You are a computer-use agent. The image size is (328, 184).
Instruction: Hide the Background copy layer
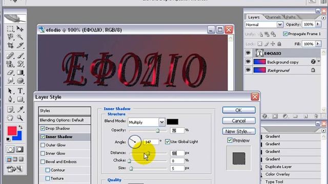[248, 62]
